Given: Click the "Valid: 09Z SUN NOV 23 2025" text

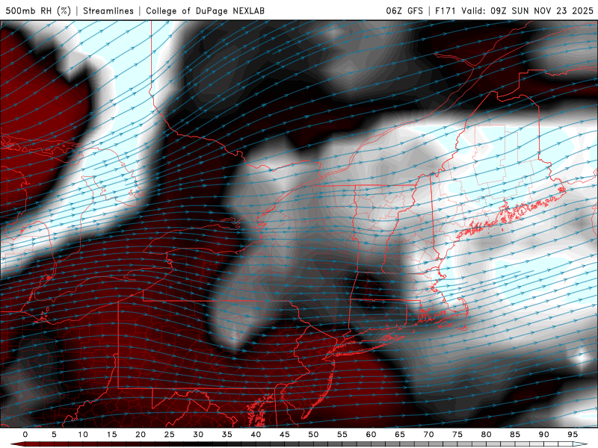Looking at the screenshot, I should click(x=528, y=10).
